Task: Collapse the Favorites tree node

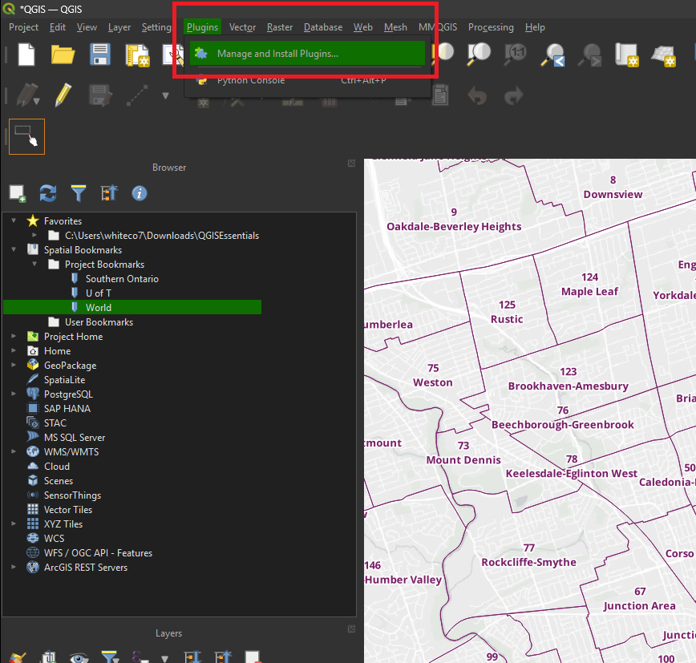Action: click(x=14, y=220)
